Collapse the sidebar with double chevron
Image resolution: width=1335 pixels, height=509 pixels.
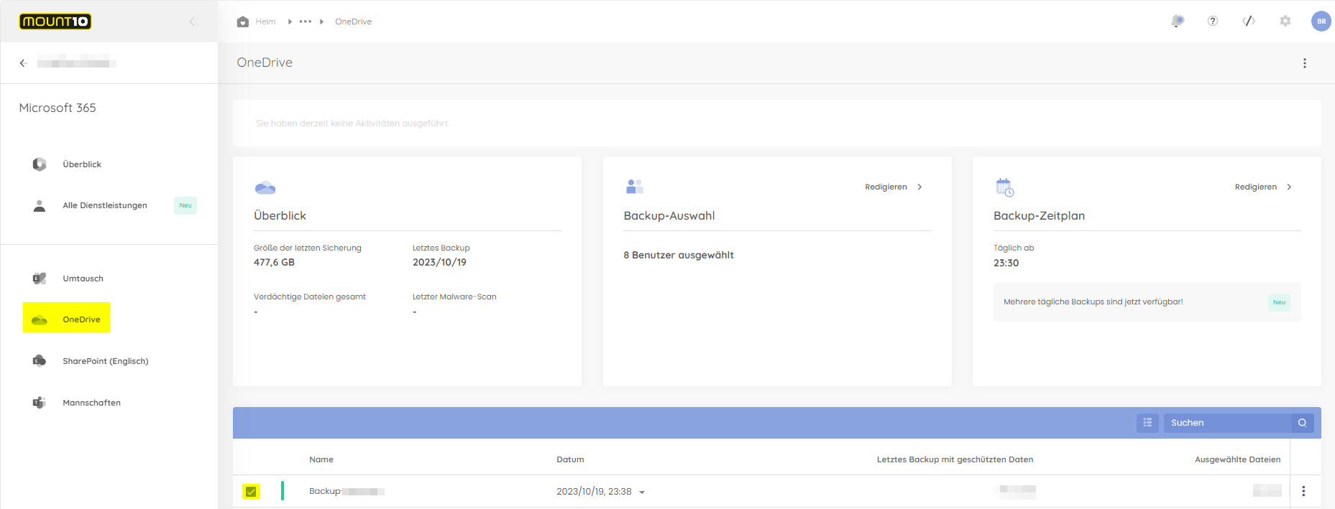193,22
